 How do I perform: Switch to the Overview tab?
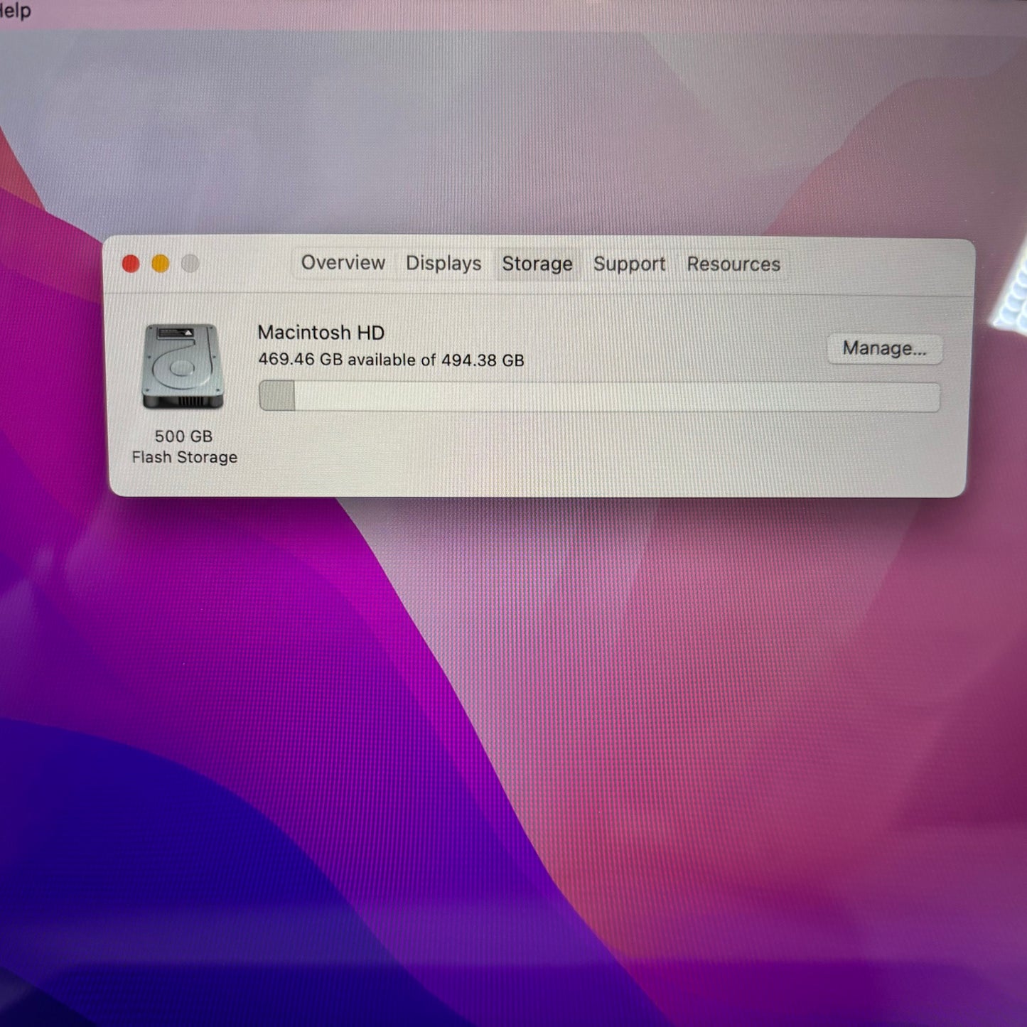point(343,263)
